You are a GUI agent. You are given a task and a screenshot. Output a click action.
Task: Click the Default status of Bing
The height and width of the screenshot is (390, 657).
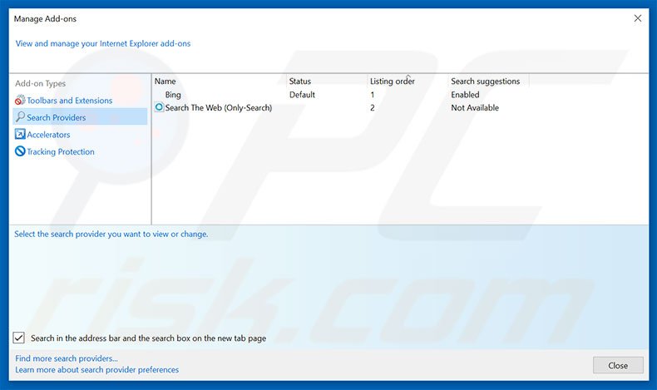tap(302, 95)
